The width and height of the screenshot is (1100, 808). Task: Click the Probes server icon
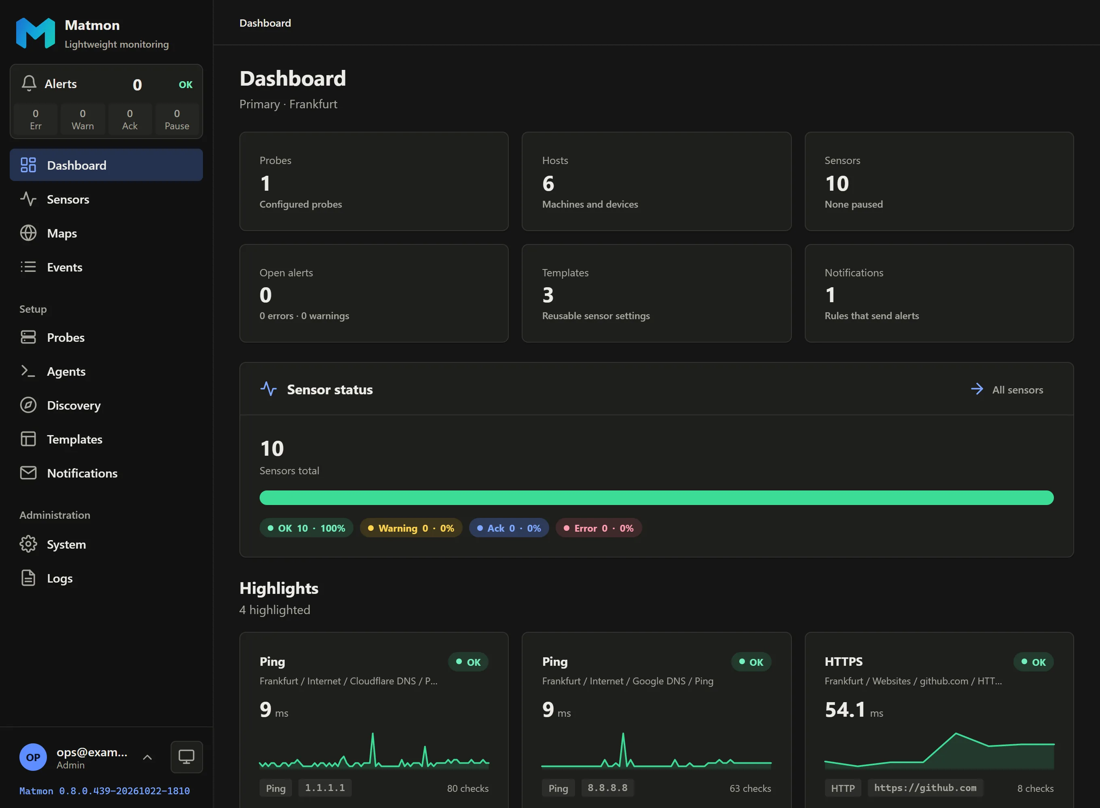click(x=28, y=337)
